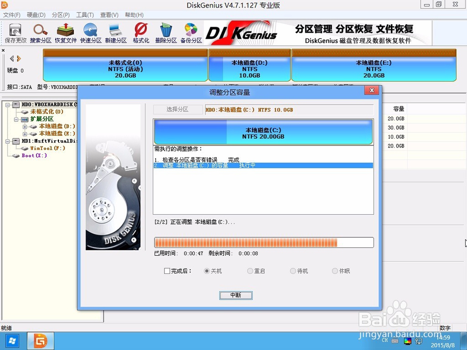
Task: Select WimTool(F:) in the tree
Action: 48,148
